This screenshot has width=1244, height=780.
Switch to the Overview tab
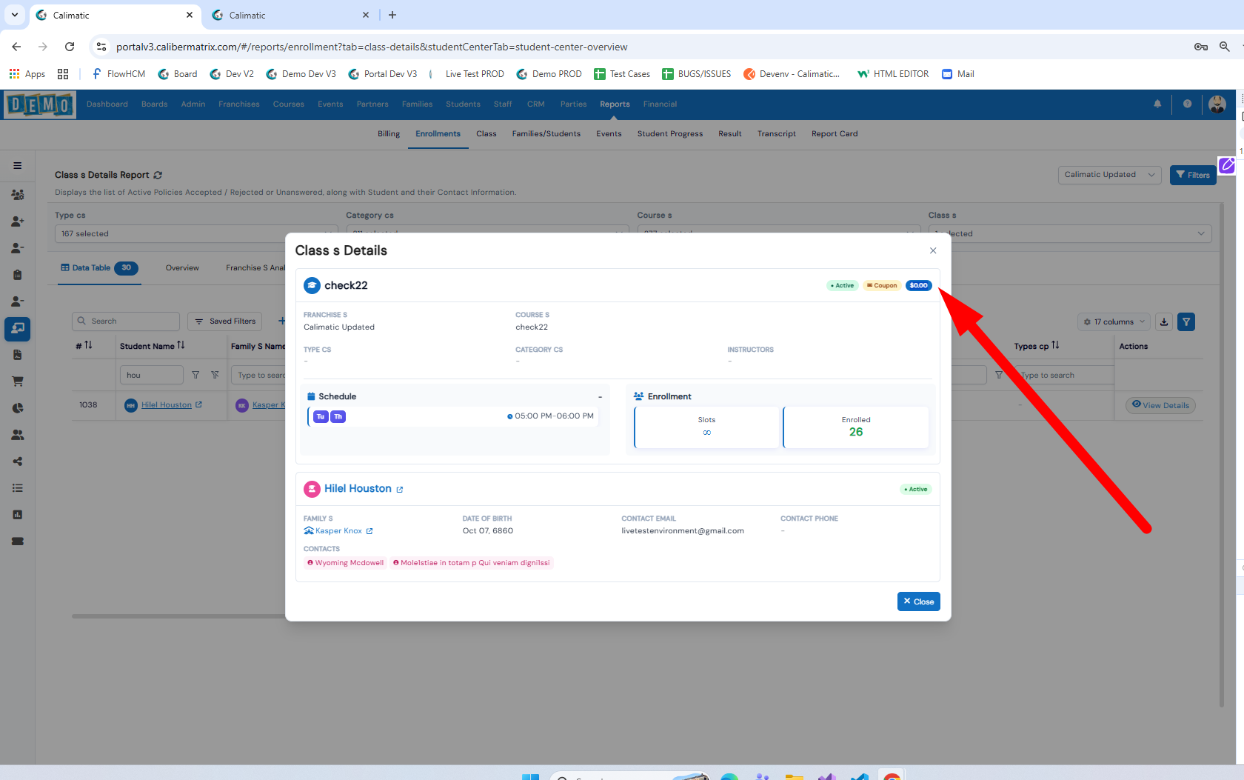point(182,268)
